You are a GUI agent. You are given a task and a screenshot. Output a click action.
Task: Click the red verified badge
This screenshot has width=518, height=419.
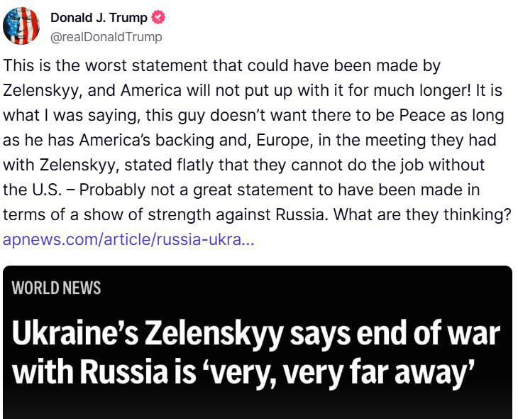pyautogui.click(x=158, y=18)
